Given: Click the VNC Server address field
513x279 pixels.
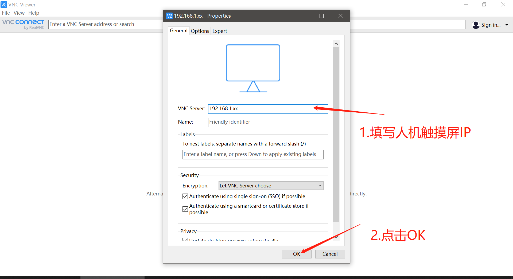Looking at the screenshot, I should click(268, 109).
